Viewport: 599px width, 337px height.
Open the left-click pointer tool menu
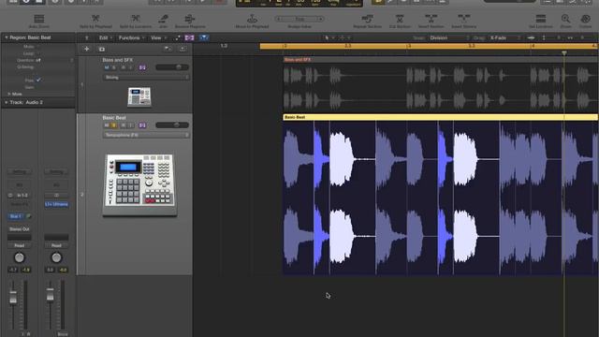pyautogui.click(x=329, y=37)
